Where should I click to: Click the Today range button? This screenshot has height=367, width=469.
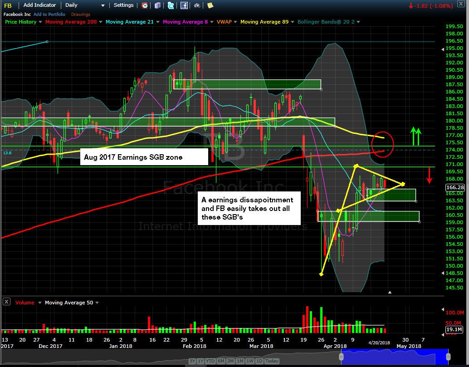click(x=272, y=361)
